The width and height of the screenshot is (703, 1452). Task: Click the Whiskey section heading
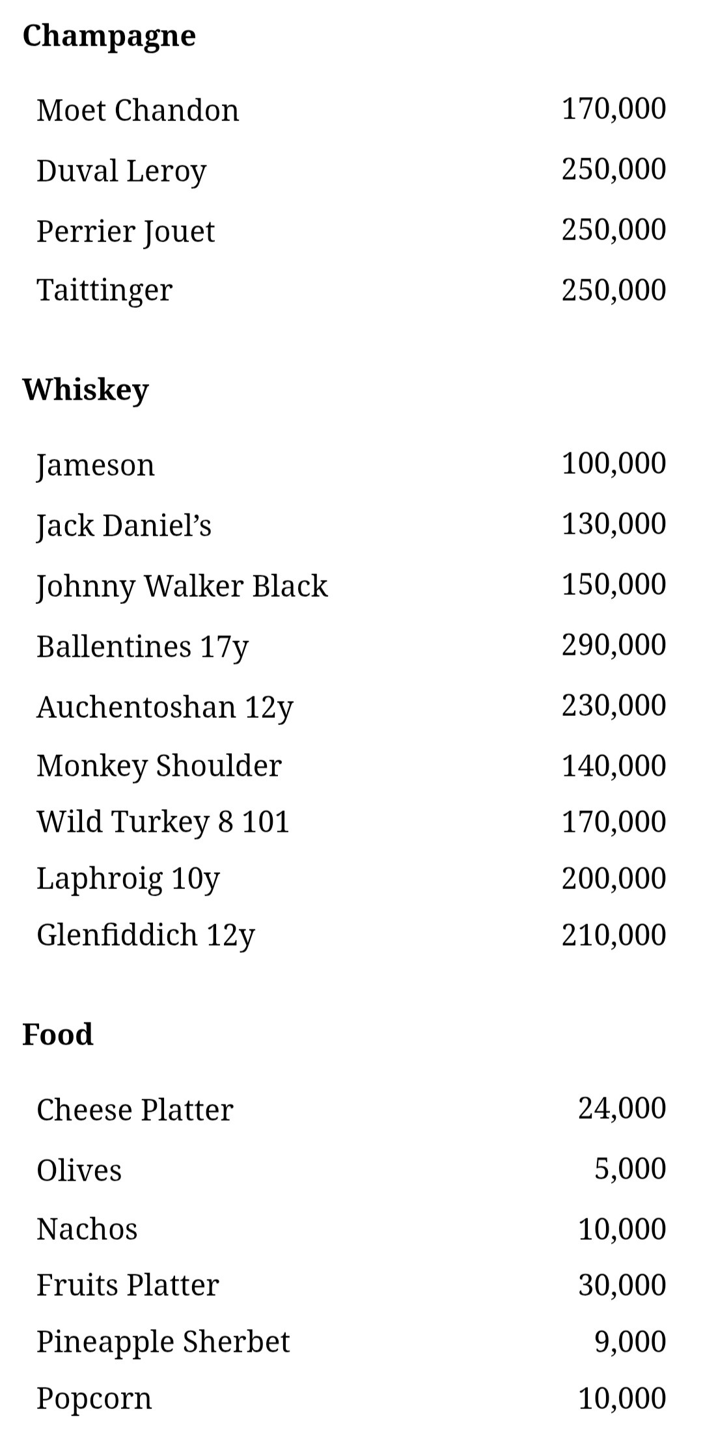point(86,390)
